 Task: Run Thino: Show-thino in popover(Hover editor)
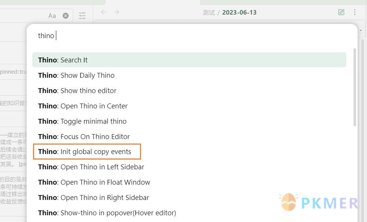[x=189, y=213]
